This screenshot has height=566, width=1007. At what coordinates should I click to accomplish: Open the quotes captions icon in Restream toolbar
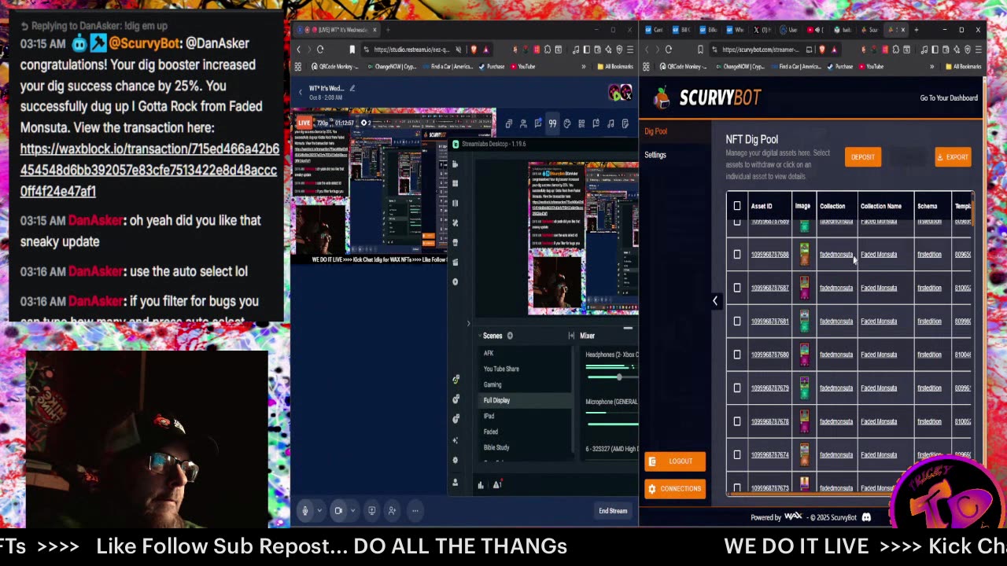click(x=552, y=123)
